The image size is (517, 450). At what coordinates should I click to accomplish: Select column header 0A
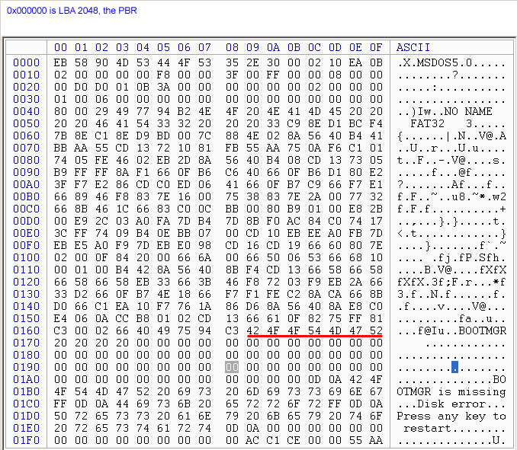[273, 47]
